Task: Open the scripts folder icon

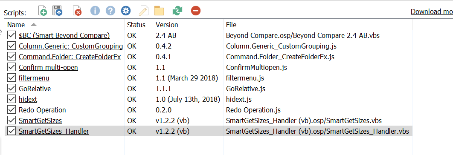Action: [x=159, y=11]
